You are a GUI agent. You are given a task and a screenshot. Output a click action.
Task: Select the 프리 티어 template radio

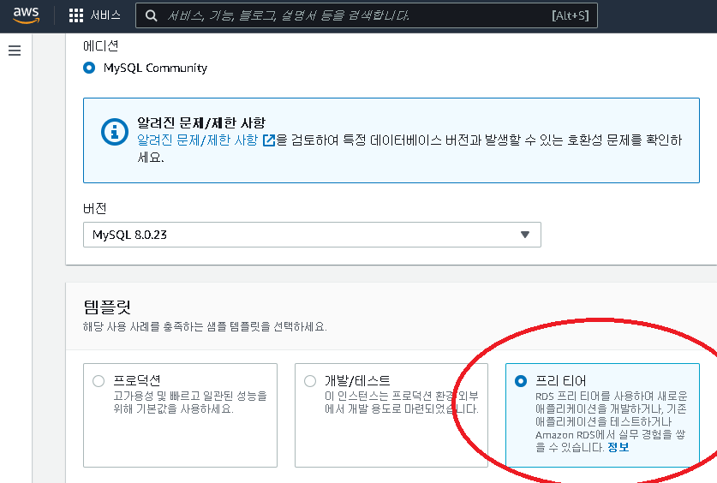pyautogui.click(x=521, y=381)
